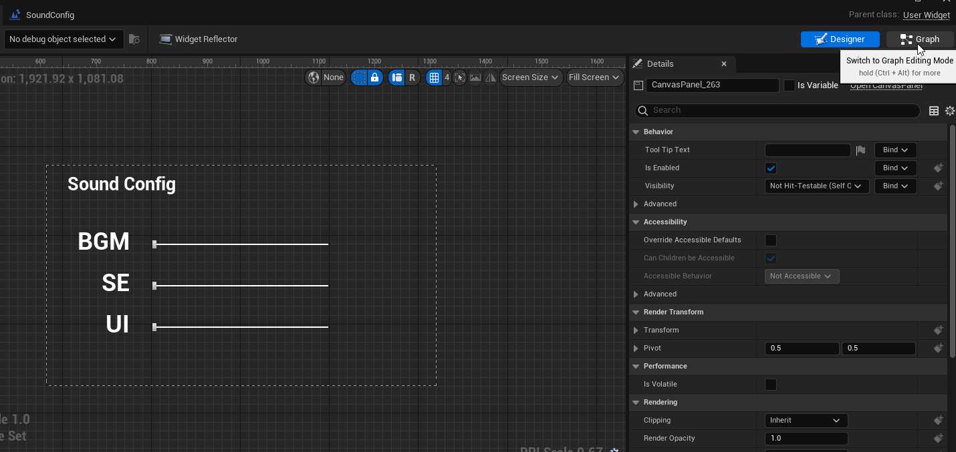
Task: Open the Screen Size dropdown
Action: 531,77
